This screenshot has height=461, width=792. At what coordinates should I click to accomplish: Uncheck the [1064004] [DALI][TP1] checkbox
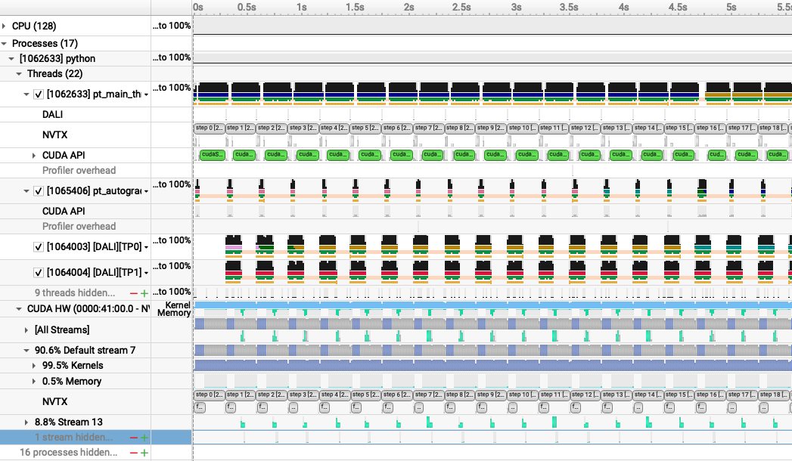[x=39, y=272]
